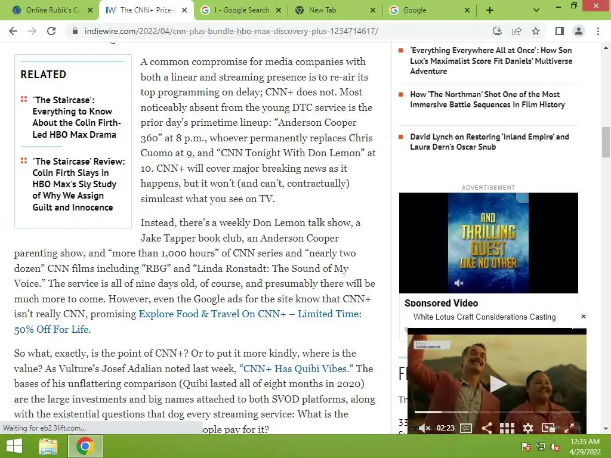Close the floating White Lotus video player
The width and height of the screenshot is (611, 458).
click(x=584, y=316)
